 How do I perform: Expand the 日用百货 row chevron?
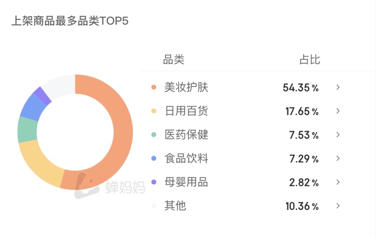tap(338, 111)
